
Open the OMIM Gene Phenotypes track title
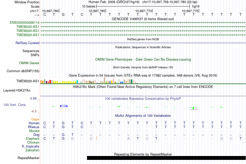point(143,60)
